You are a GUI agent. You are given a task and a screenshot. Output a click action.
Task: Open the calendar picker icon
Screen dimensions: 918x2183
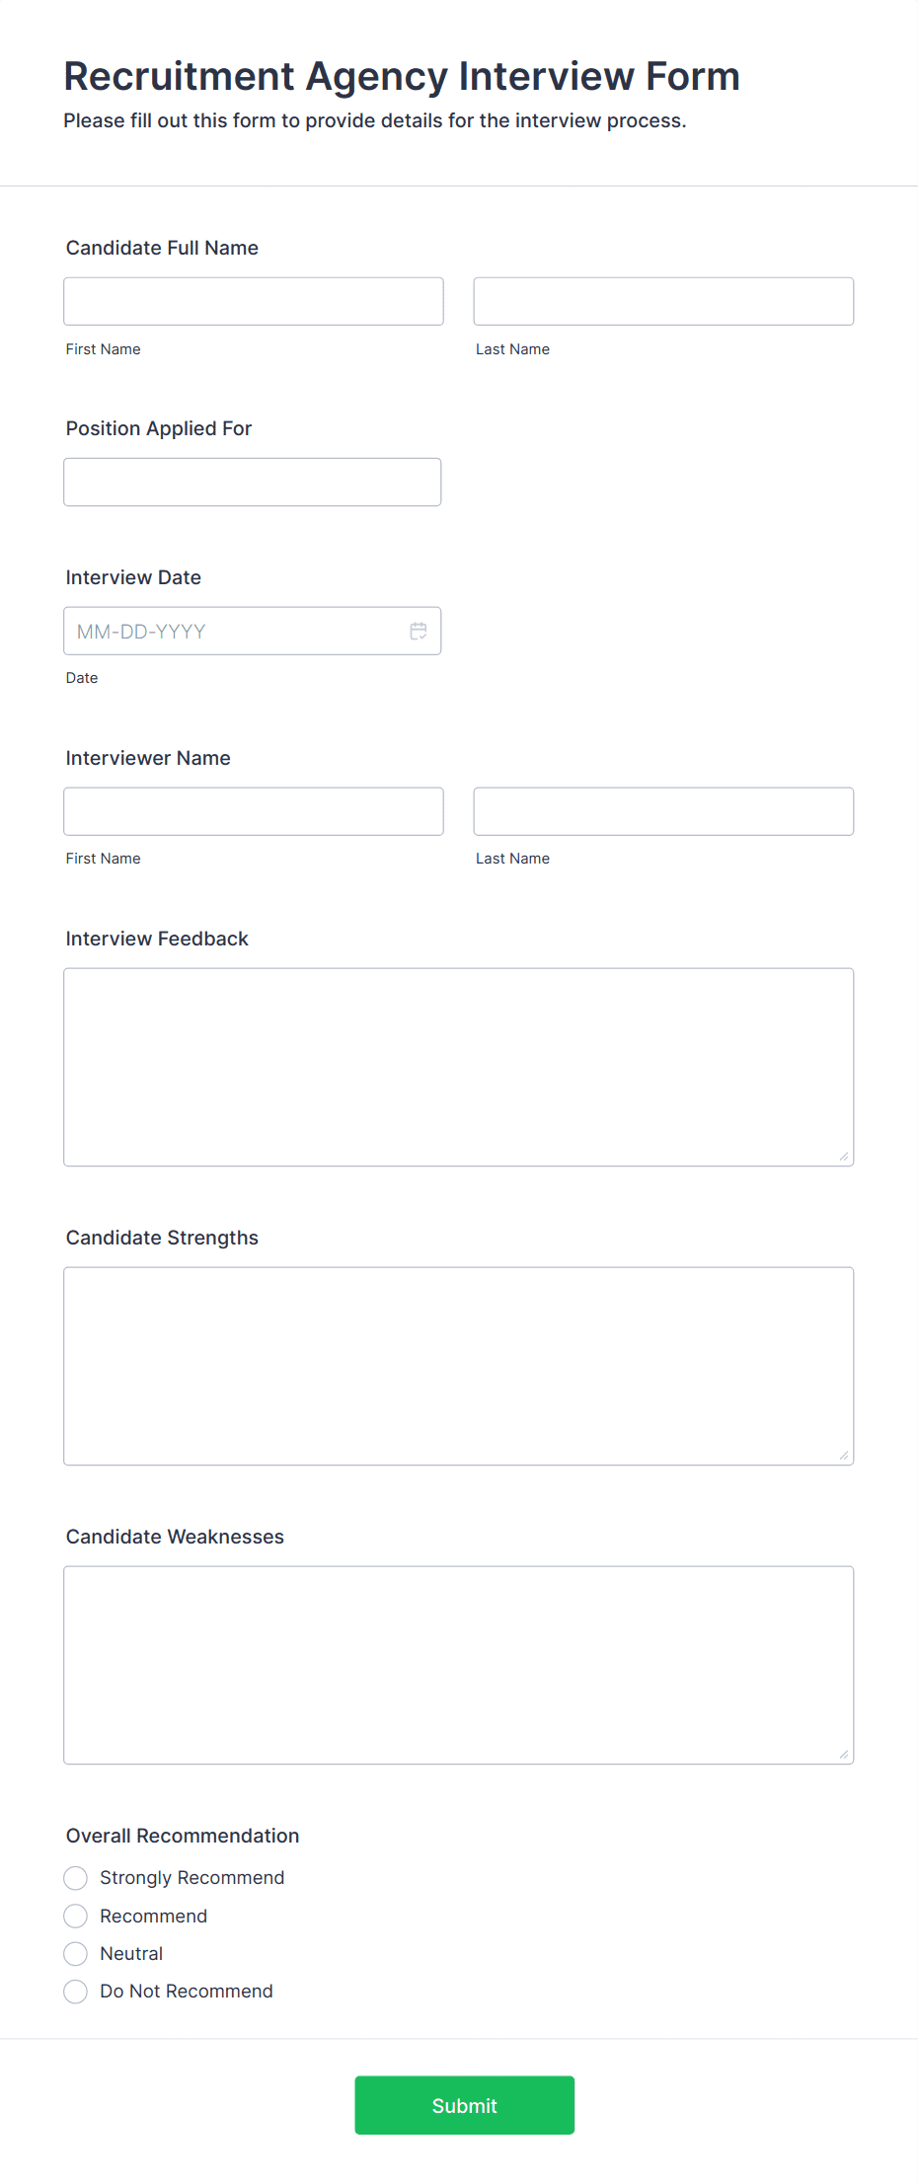[x=419, y=631]
